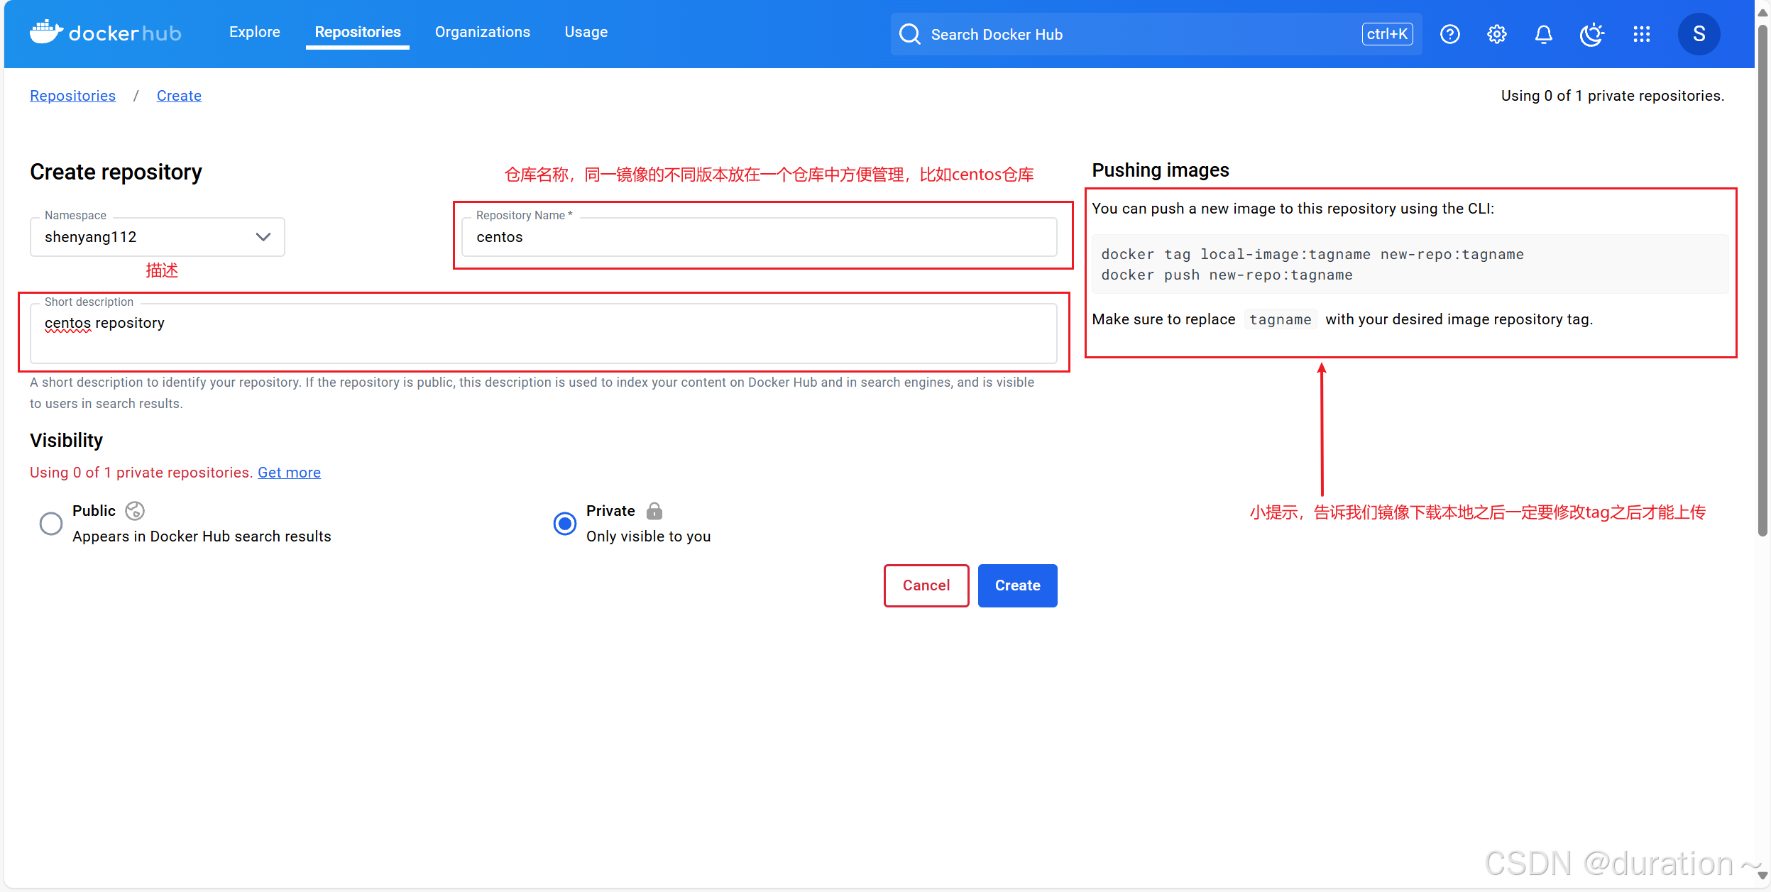Click the Repository Name input field
The width and height of the screenshot is (1771, 892).
[760, 237]
